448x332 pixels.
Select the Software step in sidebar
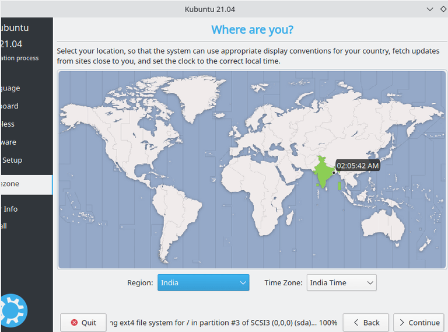[8, 142]
